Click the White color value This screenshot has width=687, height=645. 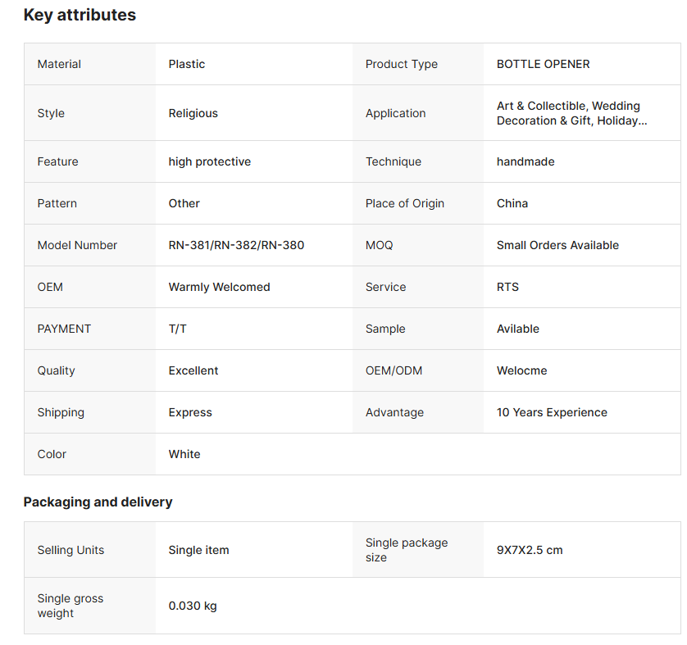click(184, 454)
